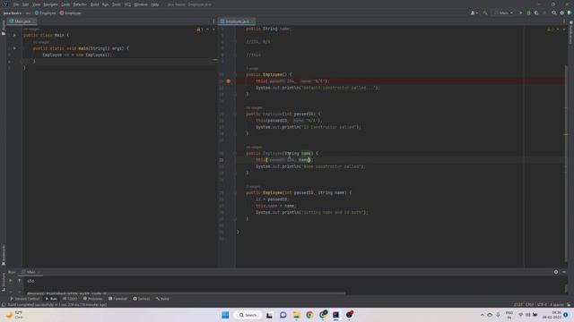This screenshot has height=322, width=574.
Task: Click the line-ending CRLF status bar entry
Action: [x=530, y=304]
